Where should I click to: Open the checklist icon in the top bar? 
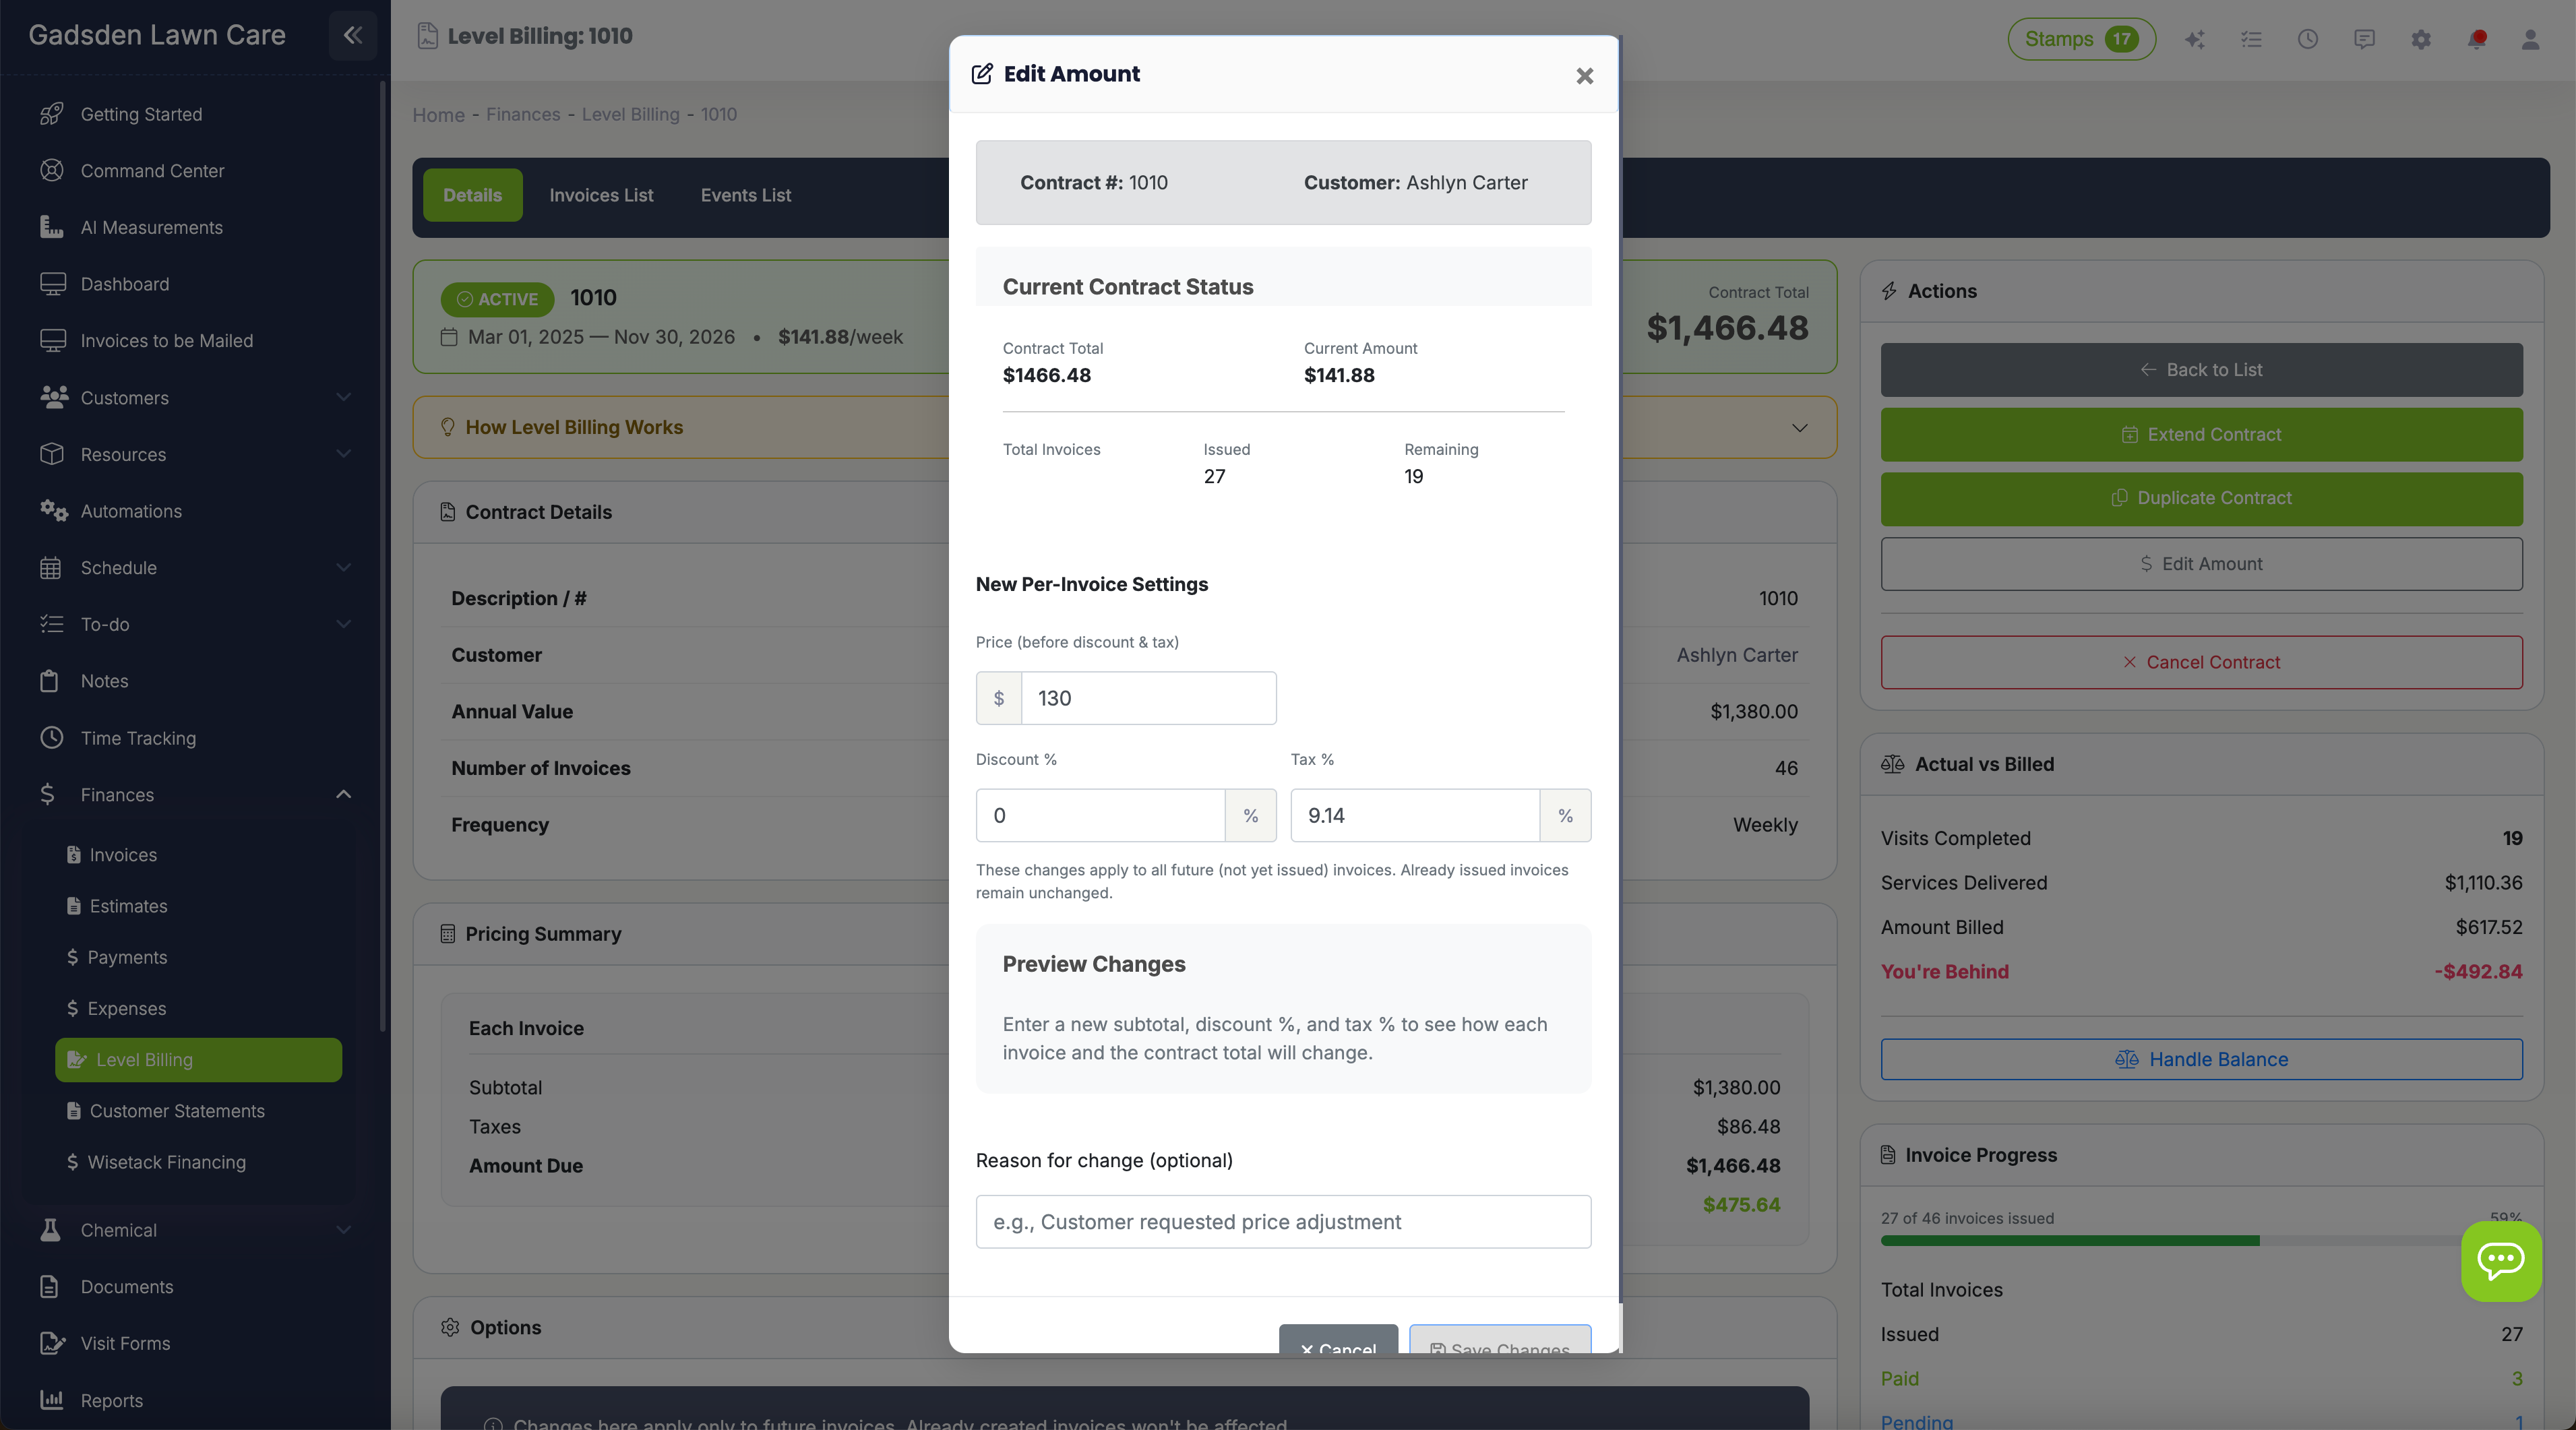click(2252, 40)
